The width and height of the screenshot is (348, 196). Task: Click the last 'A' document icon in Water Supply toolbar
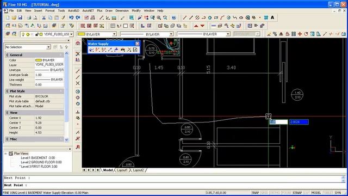[x=135, y=50]
